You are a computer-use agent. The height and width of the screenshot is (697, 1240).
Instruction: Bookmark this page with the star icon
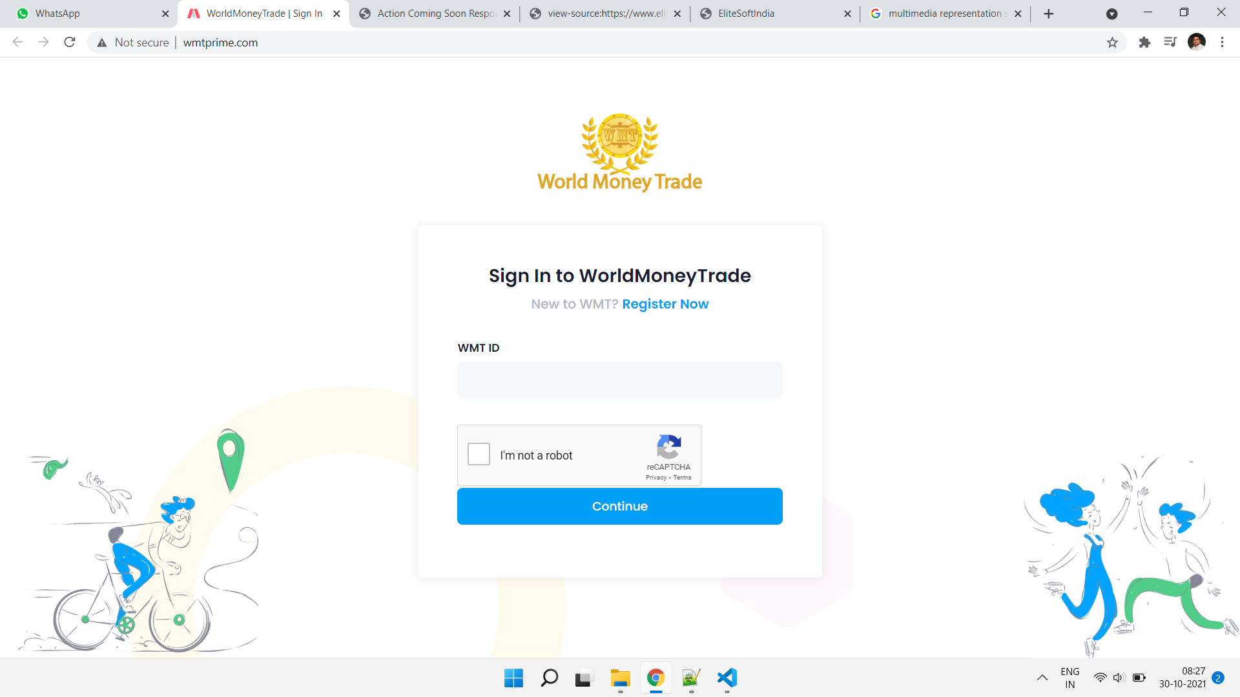point(1112,43)
